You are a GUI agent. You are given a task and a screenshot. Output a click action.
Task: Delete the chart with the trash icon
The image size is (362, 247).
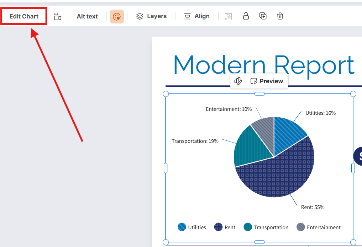[280, 16]
